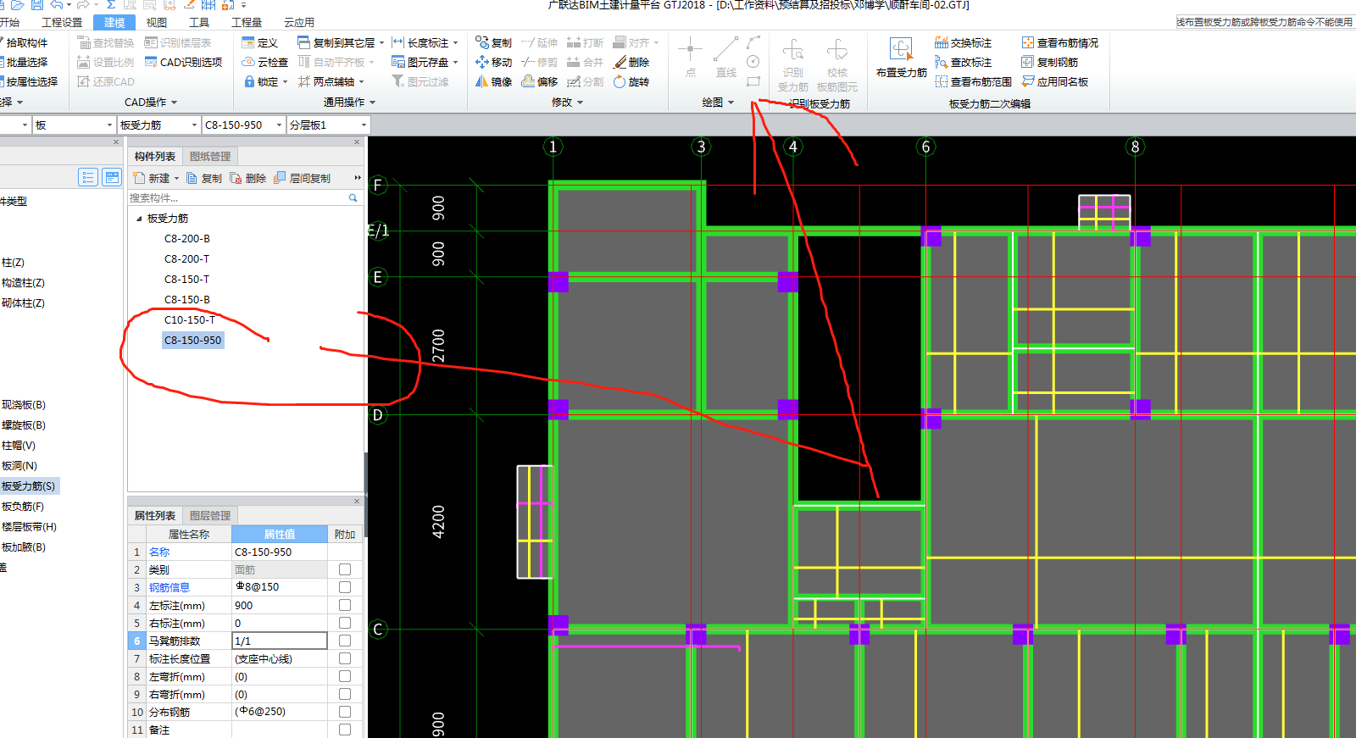Open the C8-150-950 component dropdown

(279, 125)
